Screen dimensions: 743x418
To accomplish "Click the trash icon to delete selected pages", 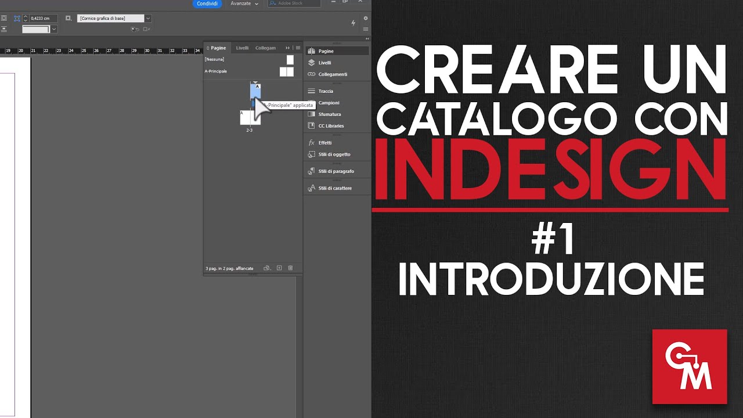I will click(291, 268).
